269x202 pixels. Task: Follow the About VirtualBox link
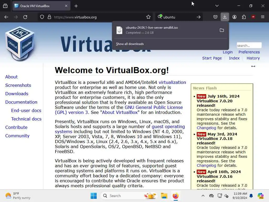(120, 112)
